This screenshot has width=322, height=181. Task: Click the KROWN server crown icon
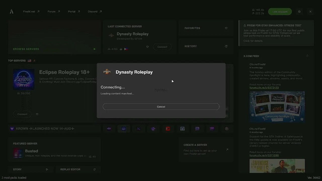coord(12,129)
